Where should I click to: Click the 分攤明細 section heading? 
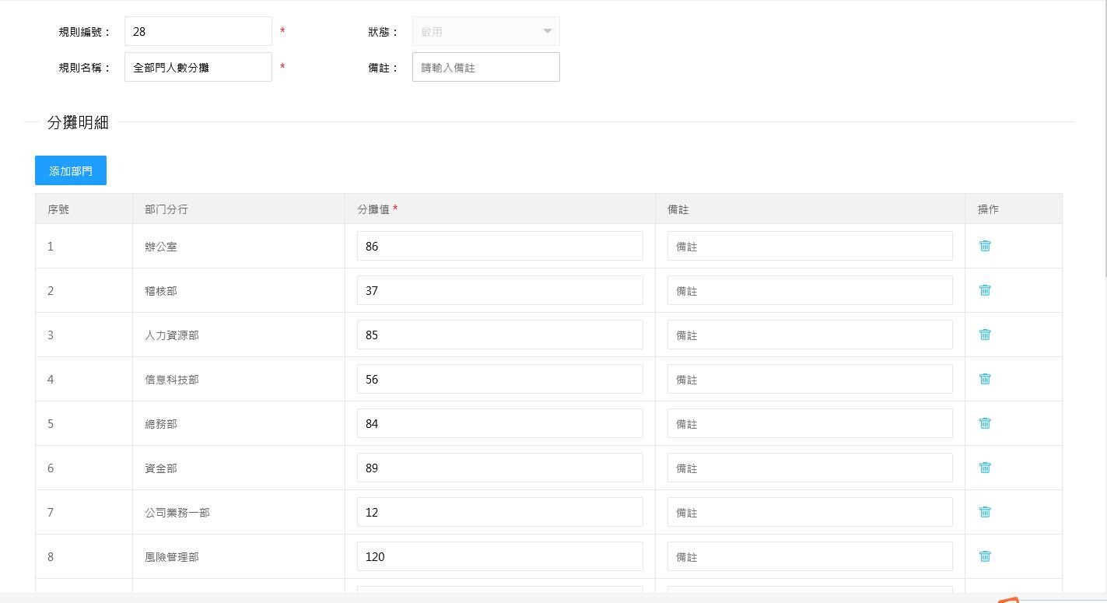tap(78, 122)
